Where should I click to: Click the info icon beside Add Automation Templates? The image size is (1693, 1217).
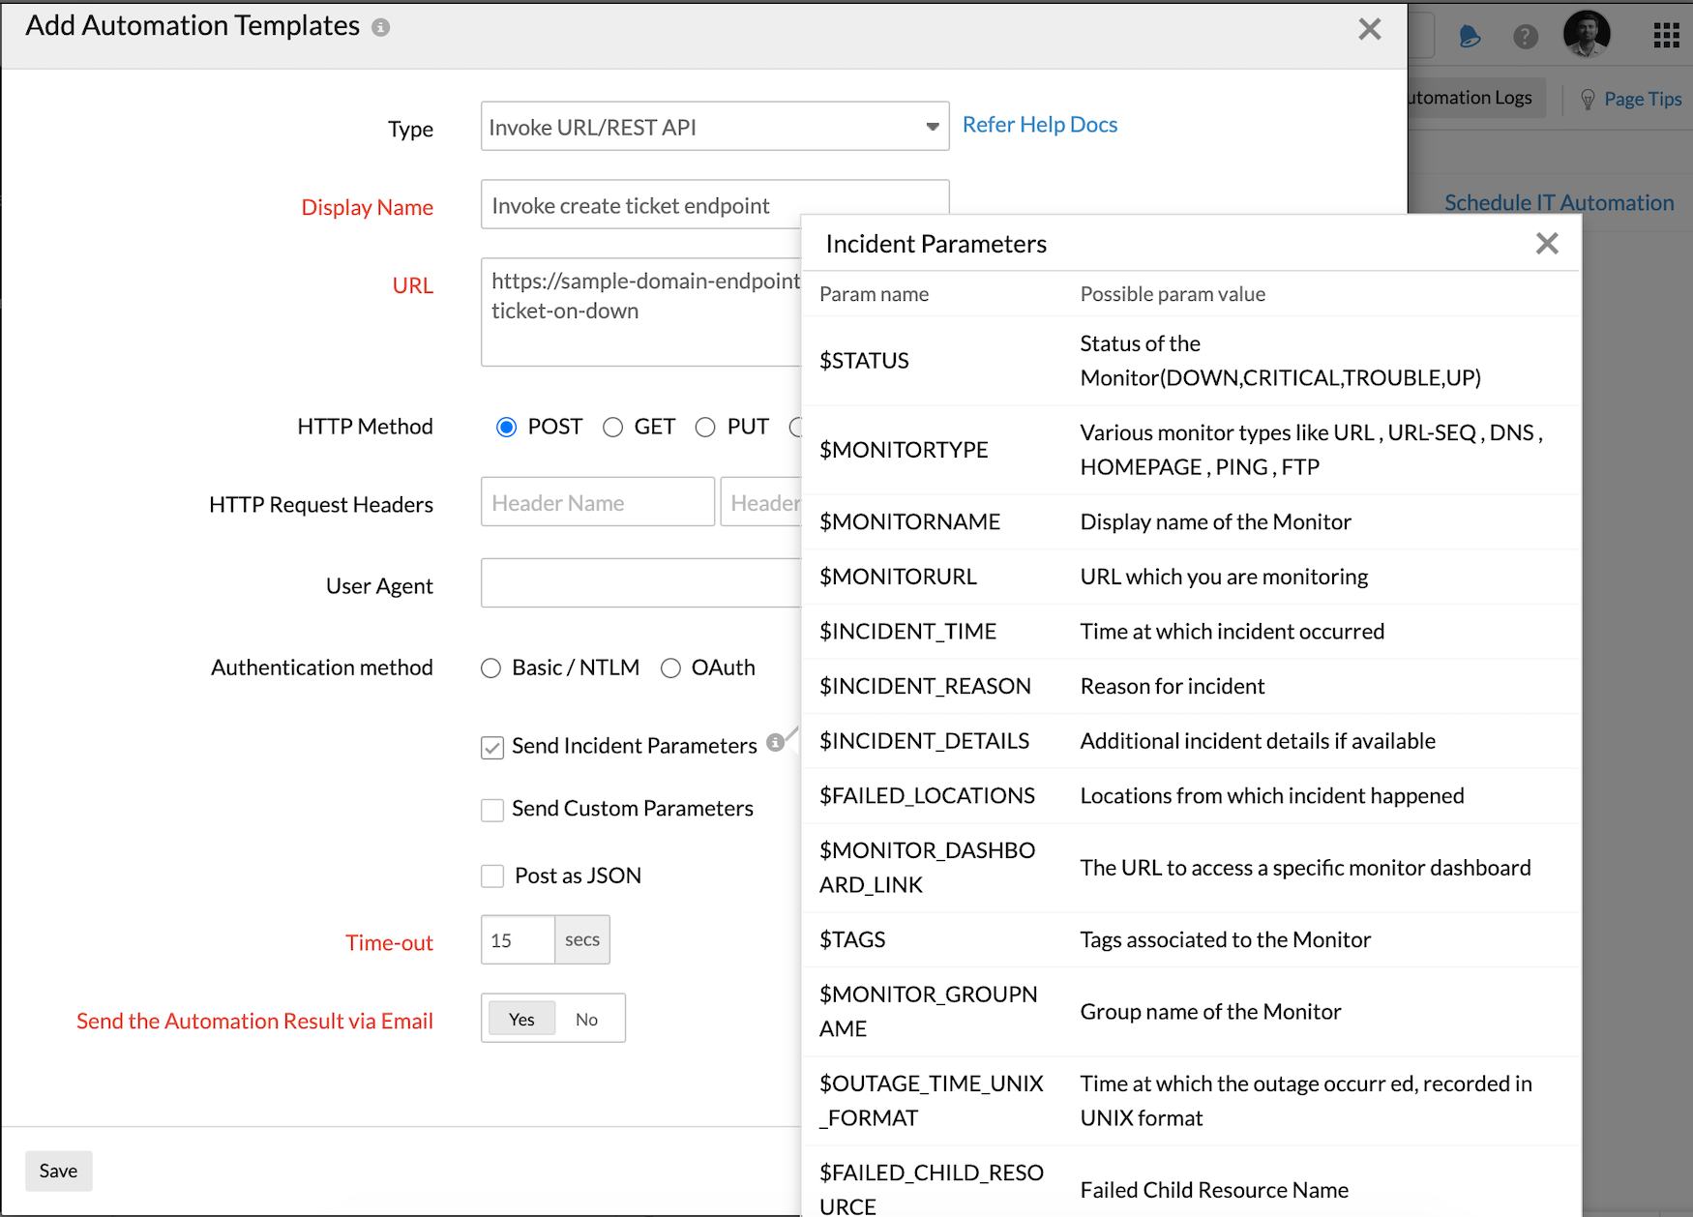coord(381,27)
